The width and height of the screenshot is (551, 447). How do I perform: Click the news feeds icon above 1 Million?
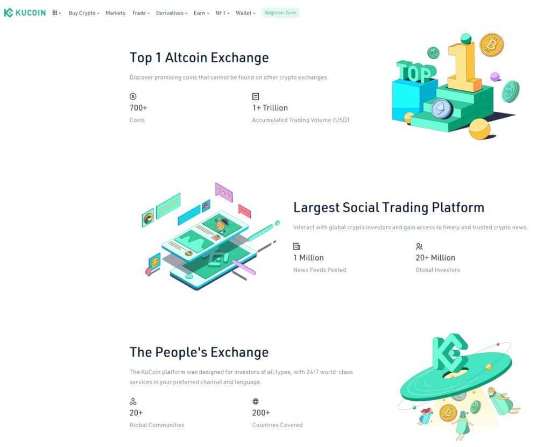point(296,246)
